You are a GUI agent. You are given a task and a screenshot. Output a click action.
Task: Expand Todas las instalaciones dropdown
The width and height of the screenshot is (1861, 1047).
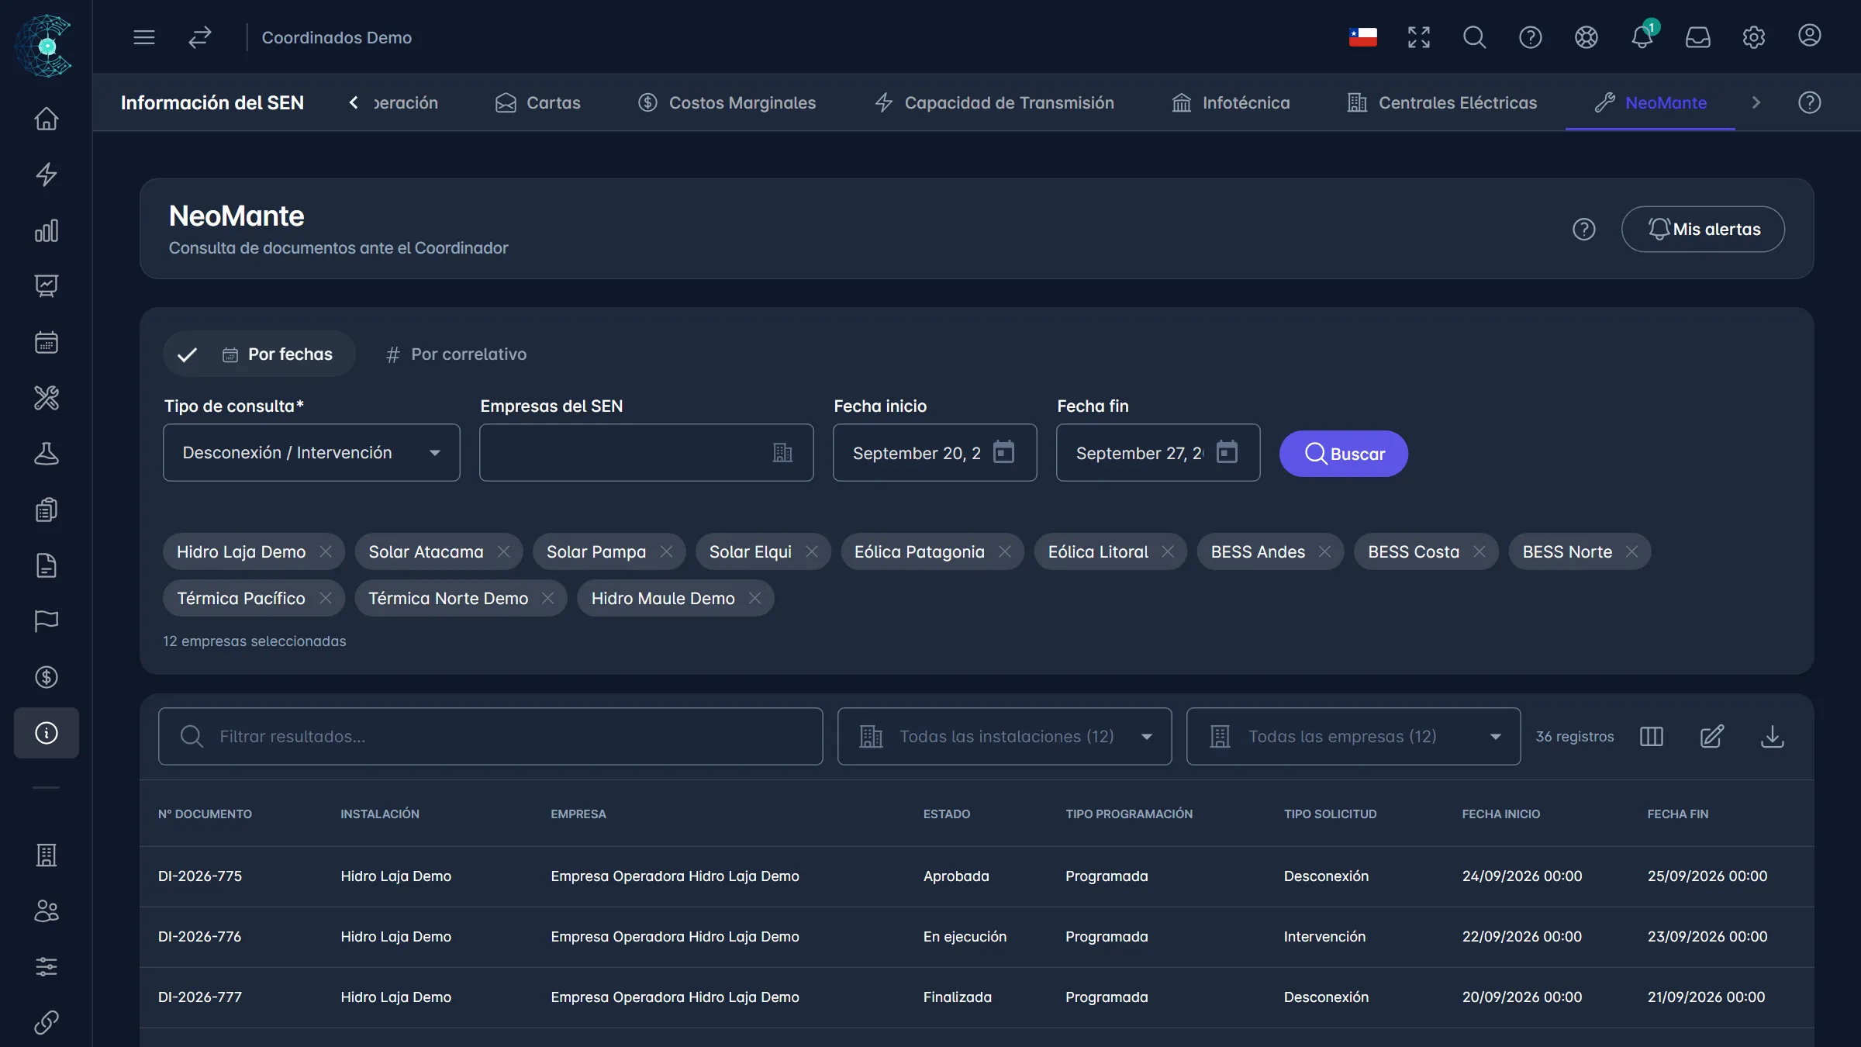[x=1005, y=736]
